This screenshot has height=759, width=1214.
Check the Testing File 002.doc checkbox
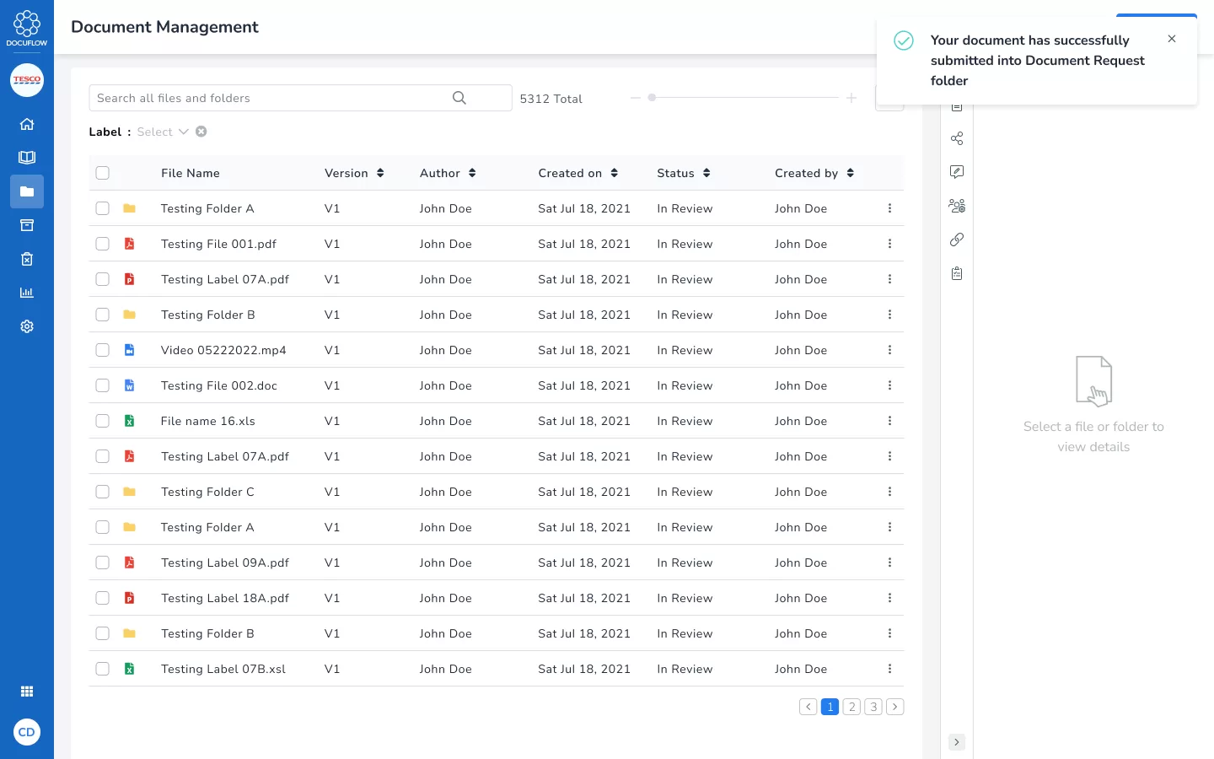[103, 385]
